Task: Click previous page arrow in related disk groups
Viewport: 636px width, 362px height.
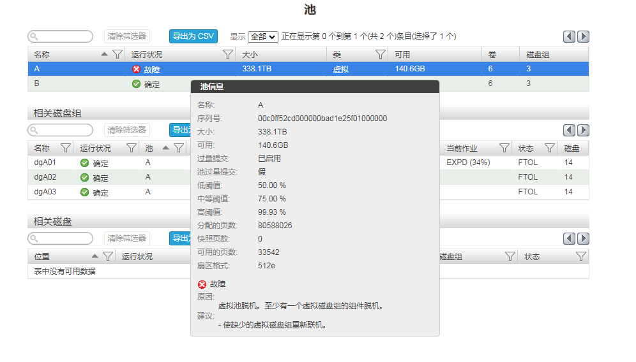Action: point(569,130)
